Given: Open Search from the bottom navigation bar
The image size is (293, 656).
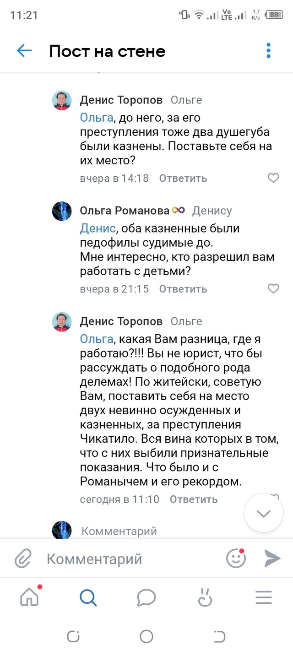Looking at the screenshot, I should 88,597.
